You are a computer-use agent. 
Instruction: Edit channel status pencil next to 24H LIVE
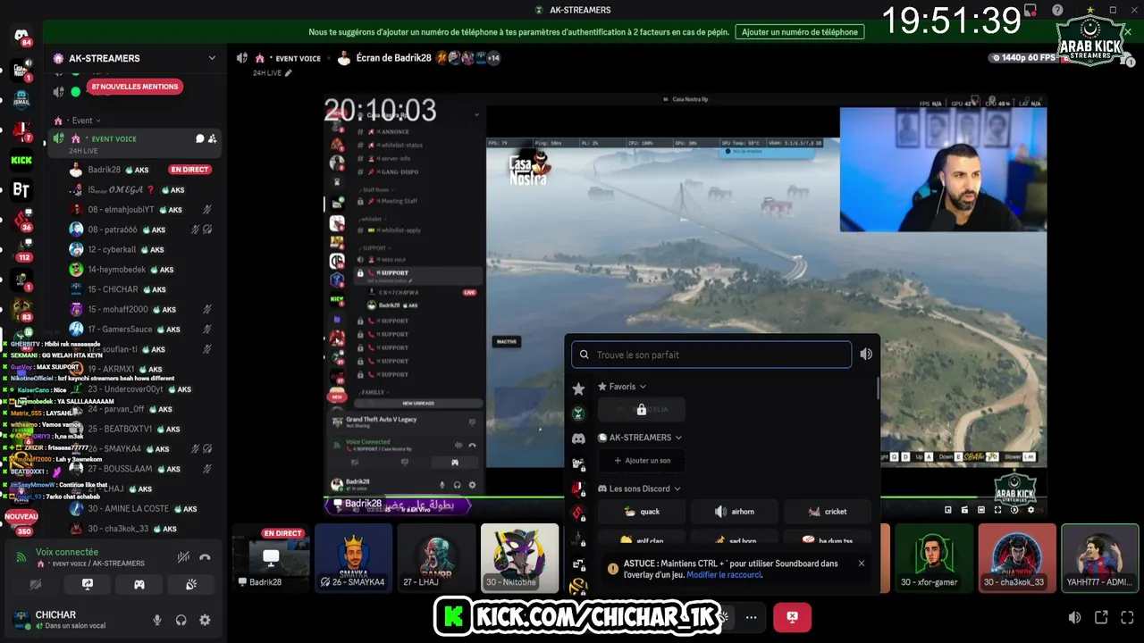tap(289, 73)
